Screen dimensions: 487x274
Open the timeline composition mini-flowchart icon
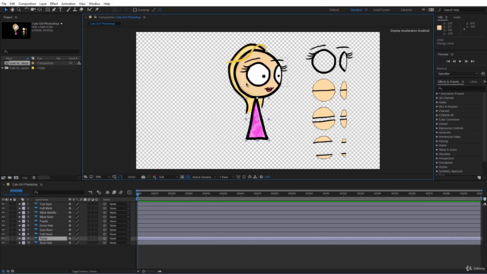click(91, 193)
